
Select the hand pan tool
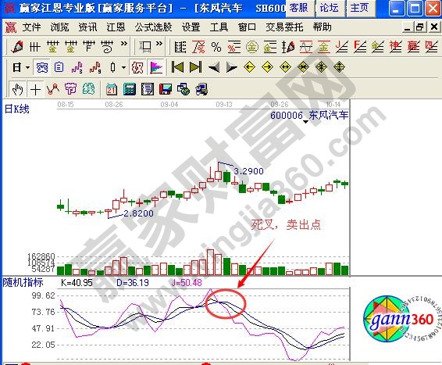point(17,89)
